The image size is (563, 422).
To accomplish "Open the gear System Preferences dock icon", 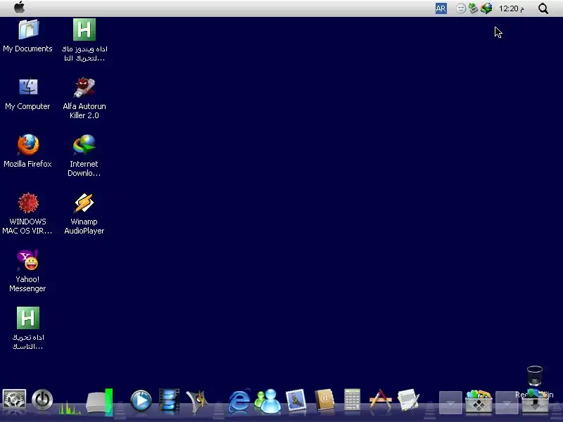I will tap(14, 399).
